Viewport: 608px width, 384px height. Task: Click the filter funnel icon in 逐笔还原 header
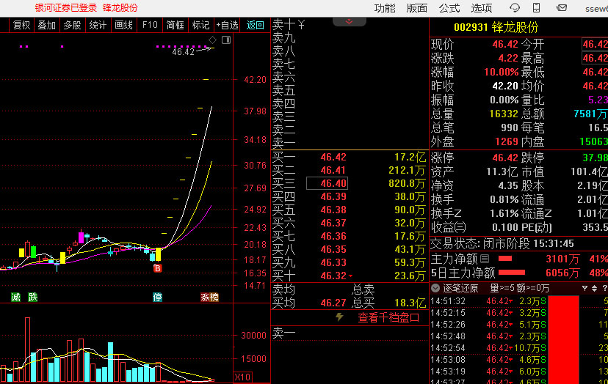click(x=585, y=289)
